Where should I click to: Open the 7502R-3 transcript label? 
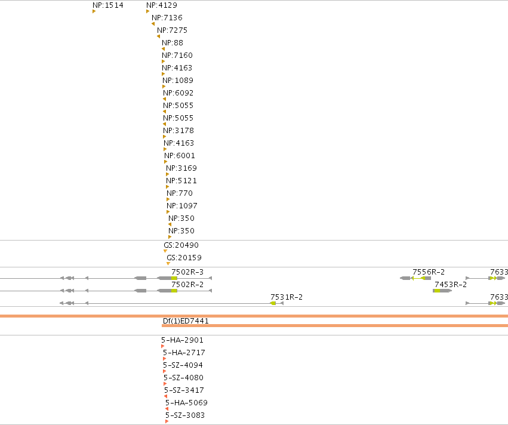pos(187,272)
